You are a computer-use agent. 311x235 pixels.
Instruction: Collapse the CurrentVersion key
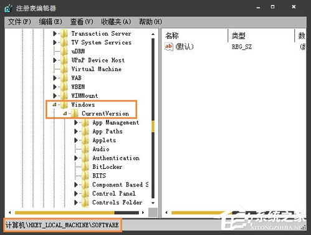pos(65,113)
